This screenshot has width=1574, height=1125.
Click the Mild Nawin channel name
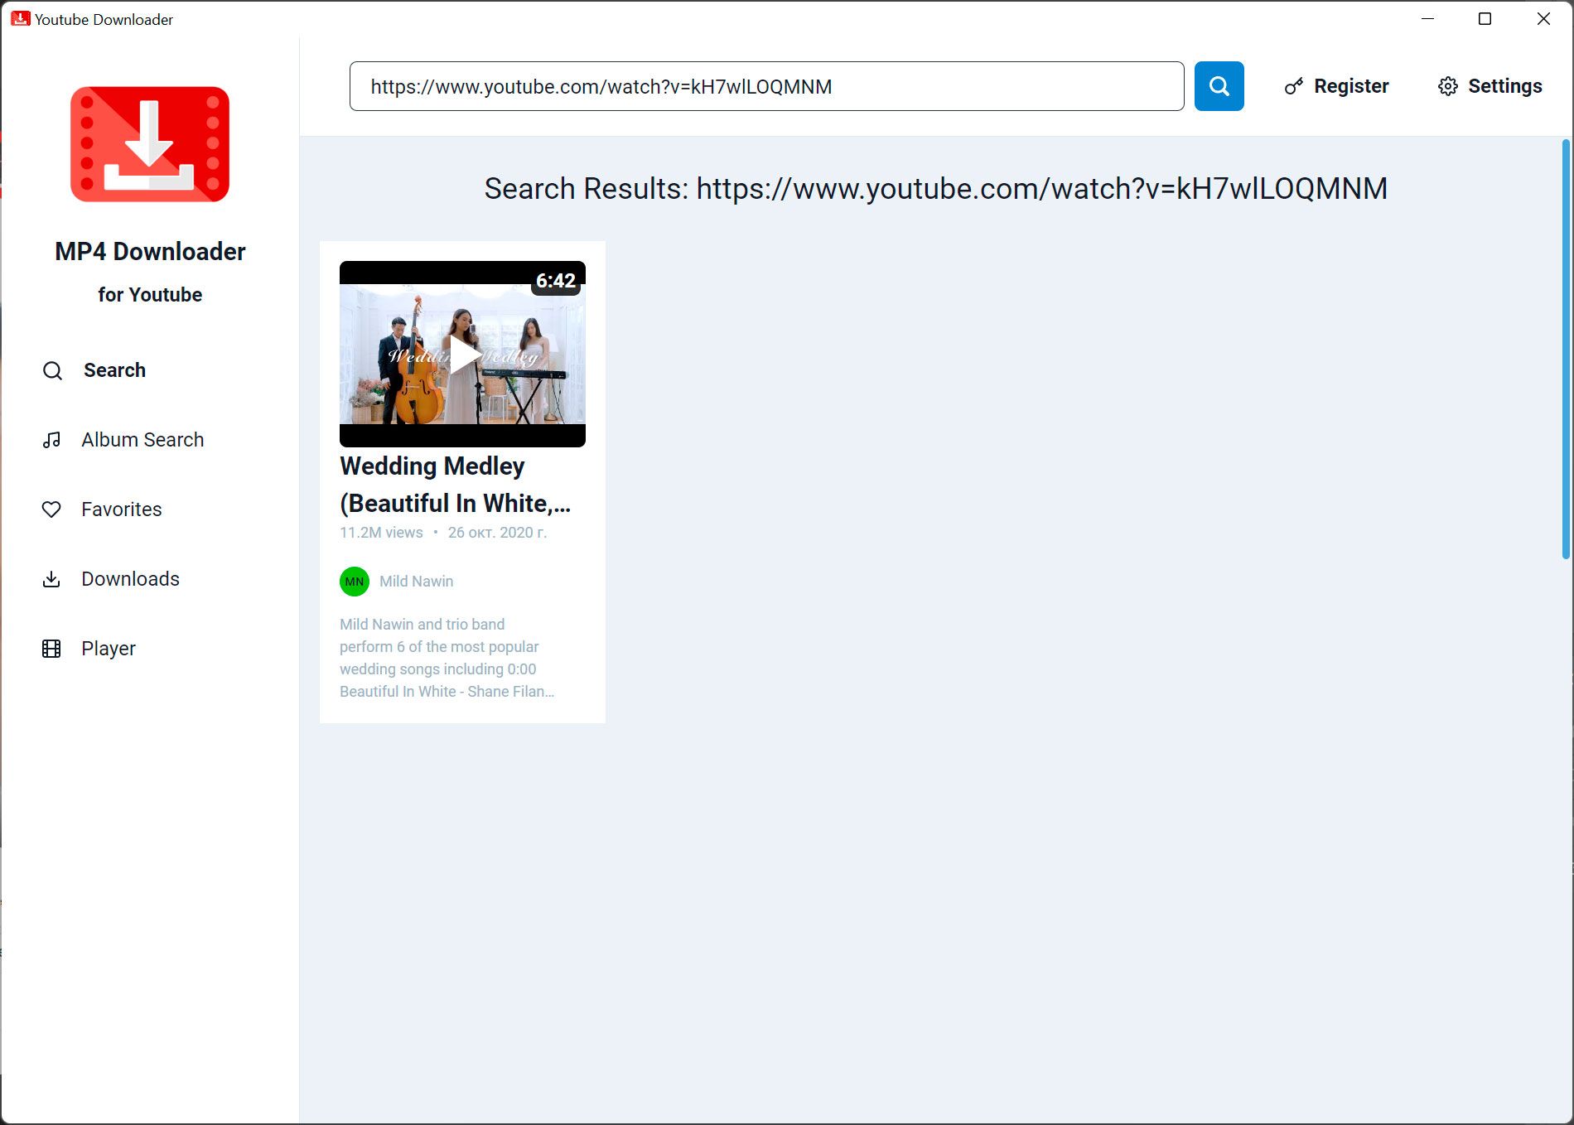[416, 582]
